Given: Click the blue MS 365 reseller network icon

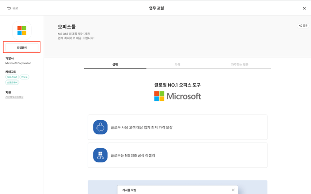Looking at the screenshot, I should point(100,155).
